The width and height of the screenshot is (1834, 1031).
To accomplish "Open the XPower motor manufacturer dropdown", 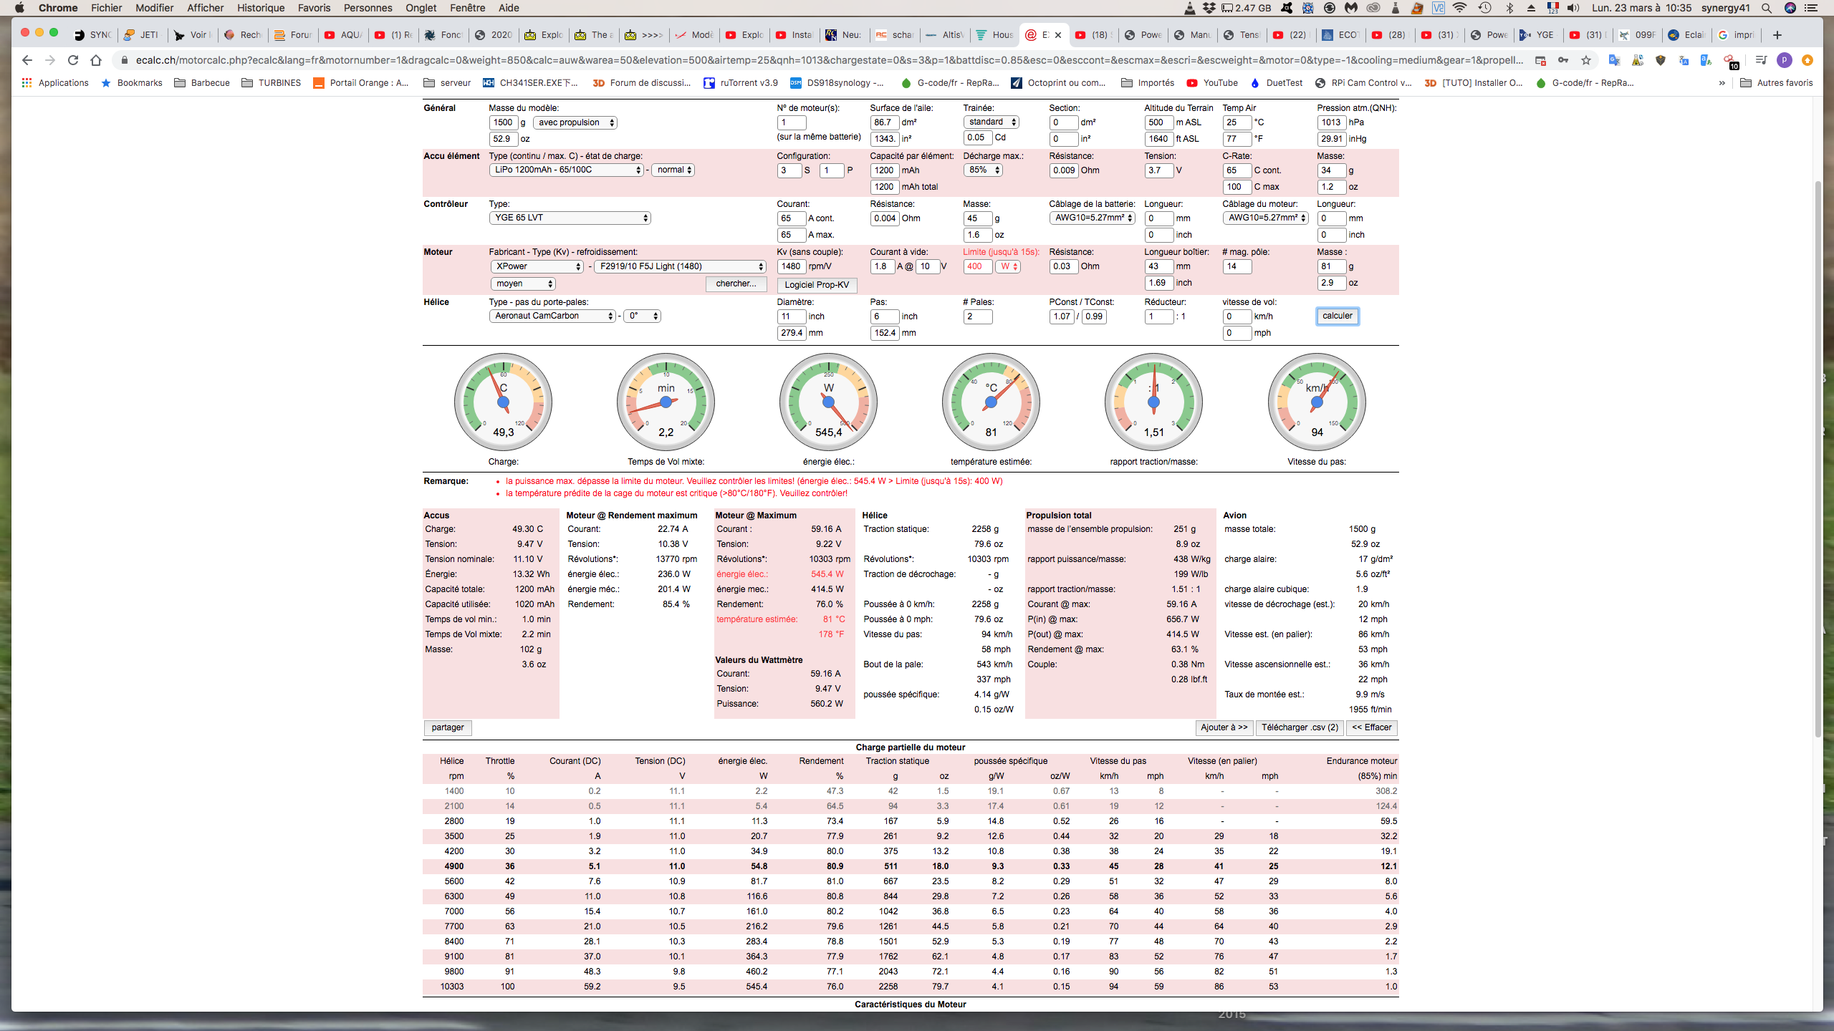I will (x=538, y=266).
